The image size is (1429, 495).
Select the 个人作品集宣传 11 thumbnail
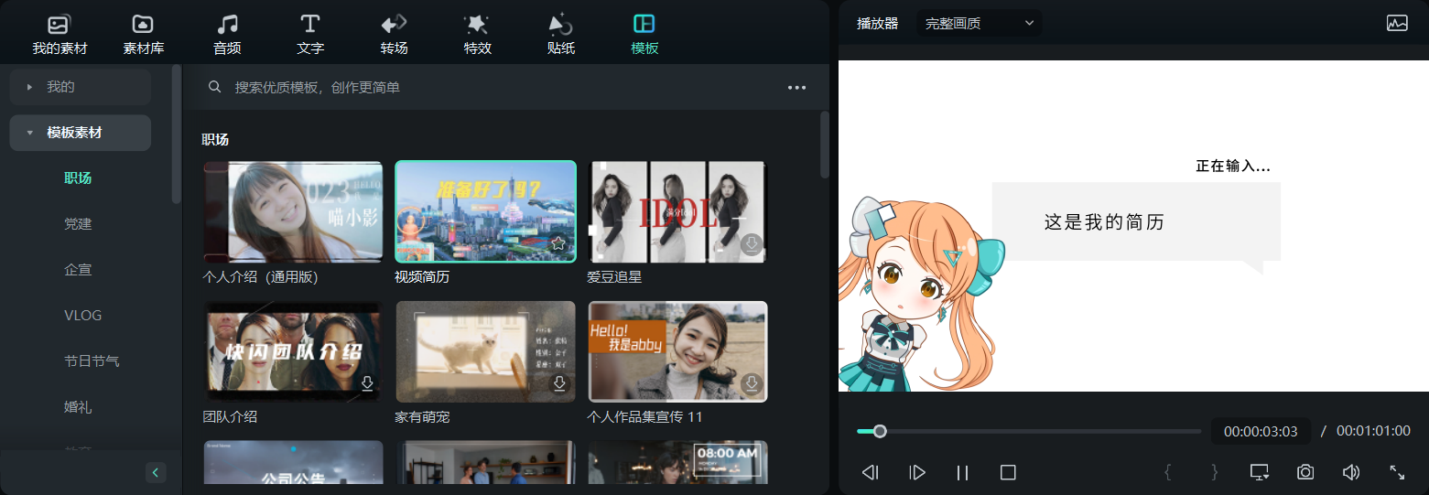pos(677,351)
